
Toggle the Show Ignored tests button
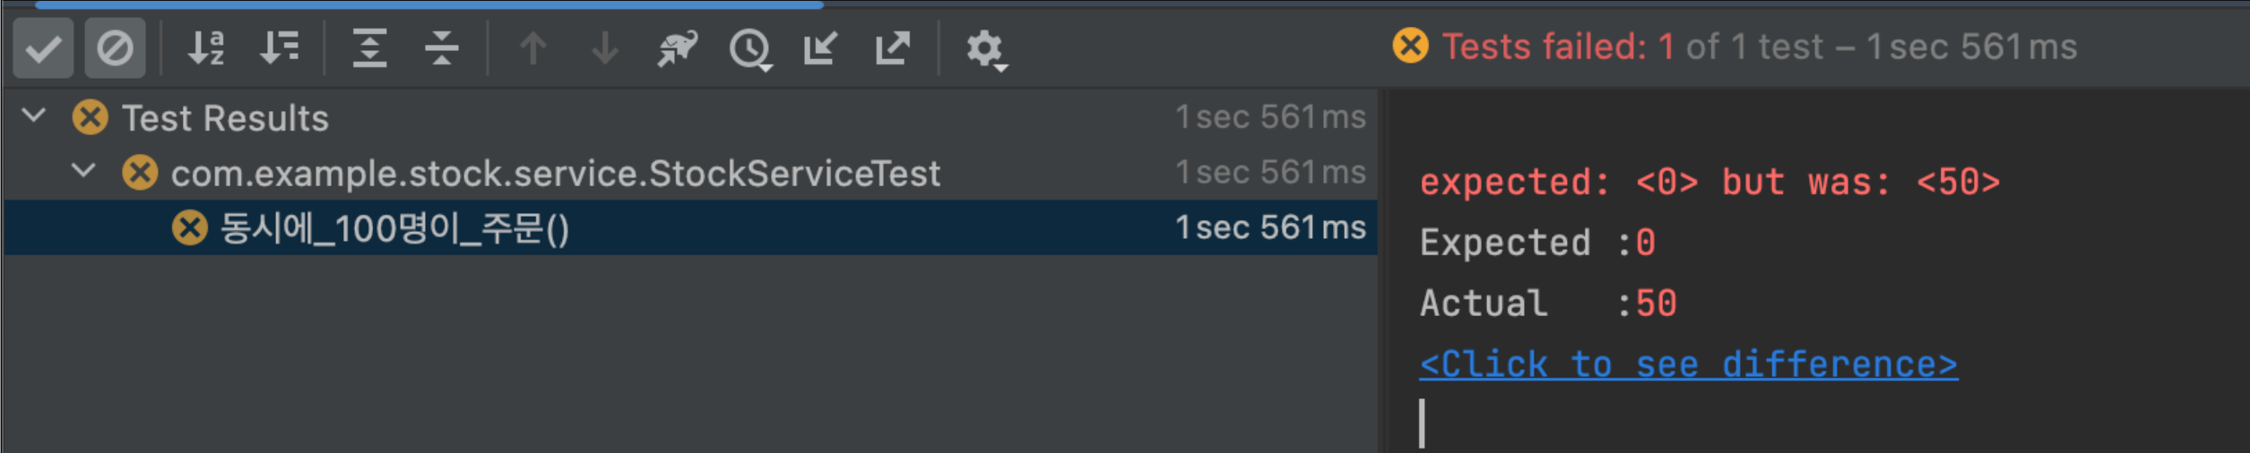(115, 48)
